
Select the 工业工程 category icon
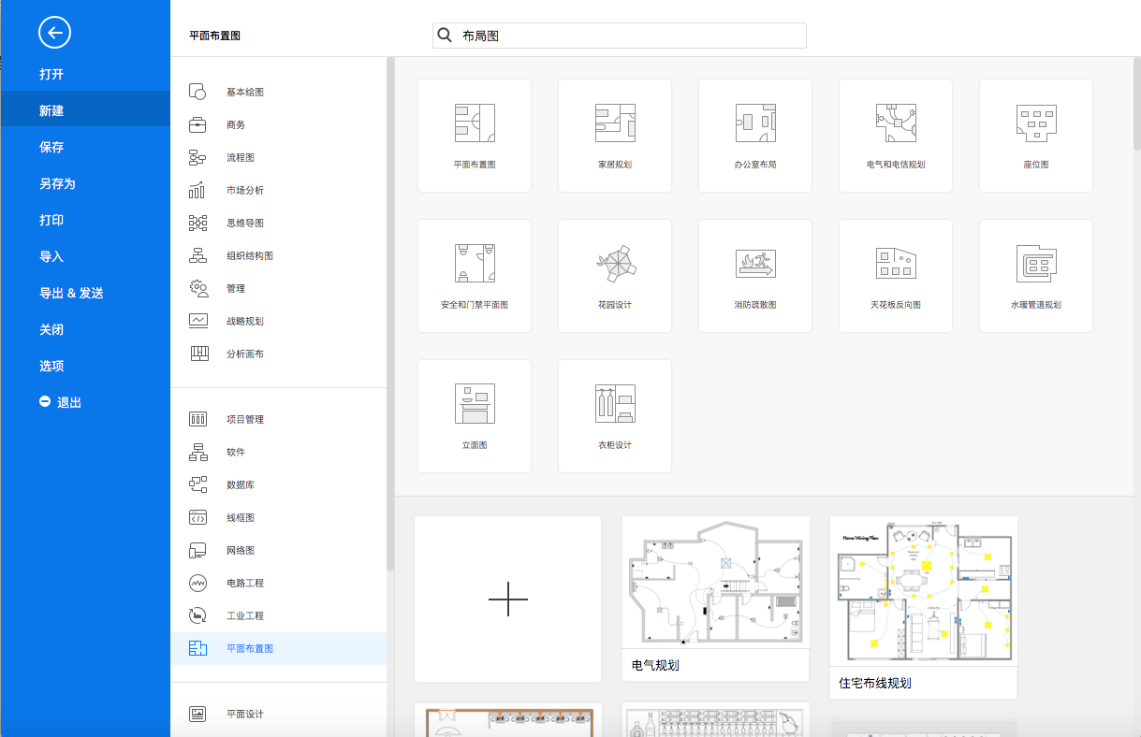coord(197,615)
